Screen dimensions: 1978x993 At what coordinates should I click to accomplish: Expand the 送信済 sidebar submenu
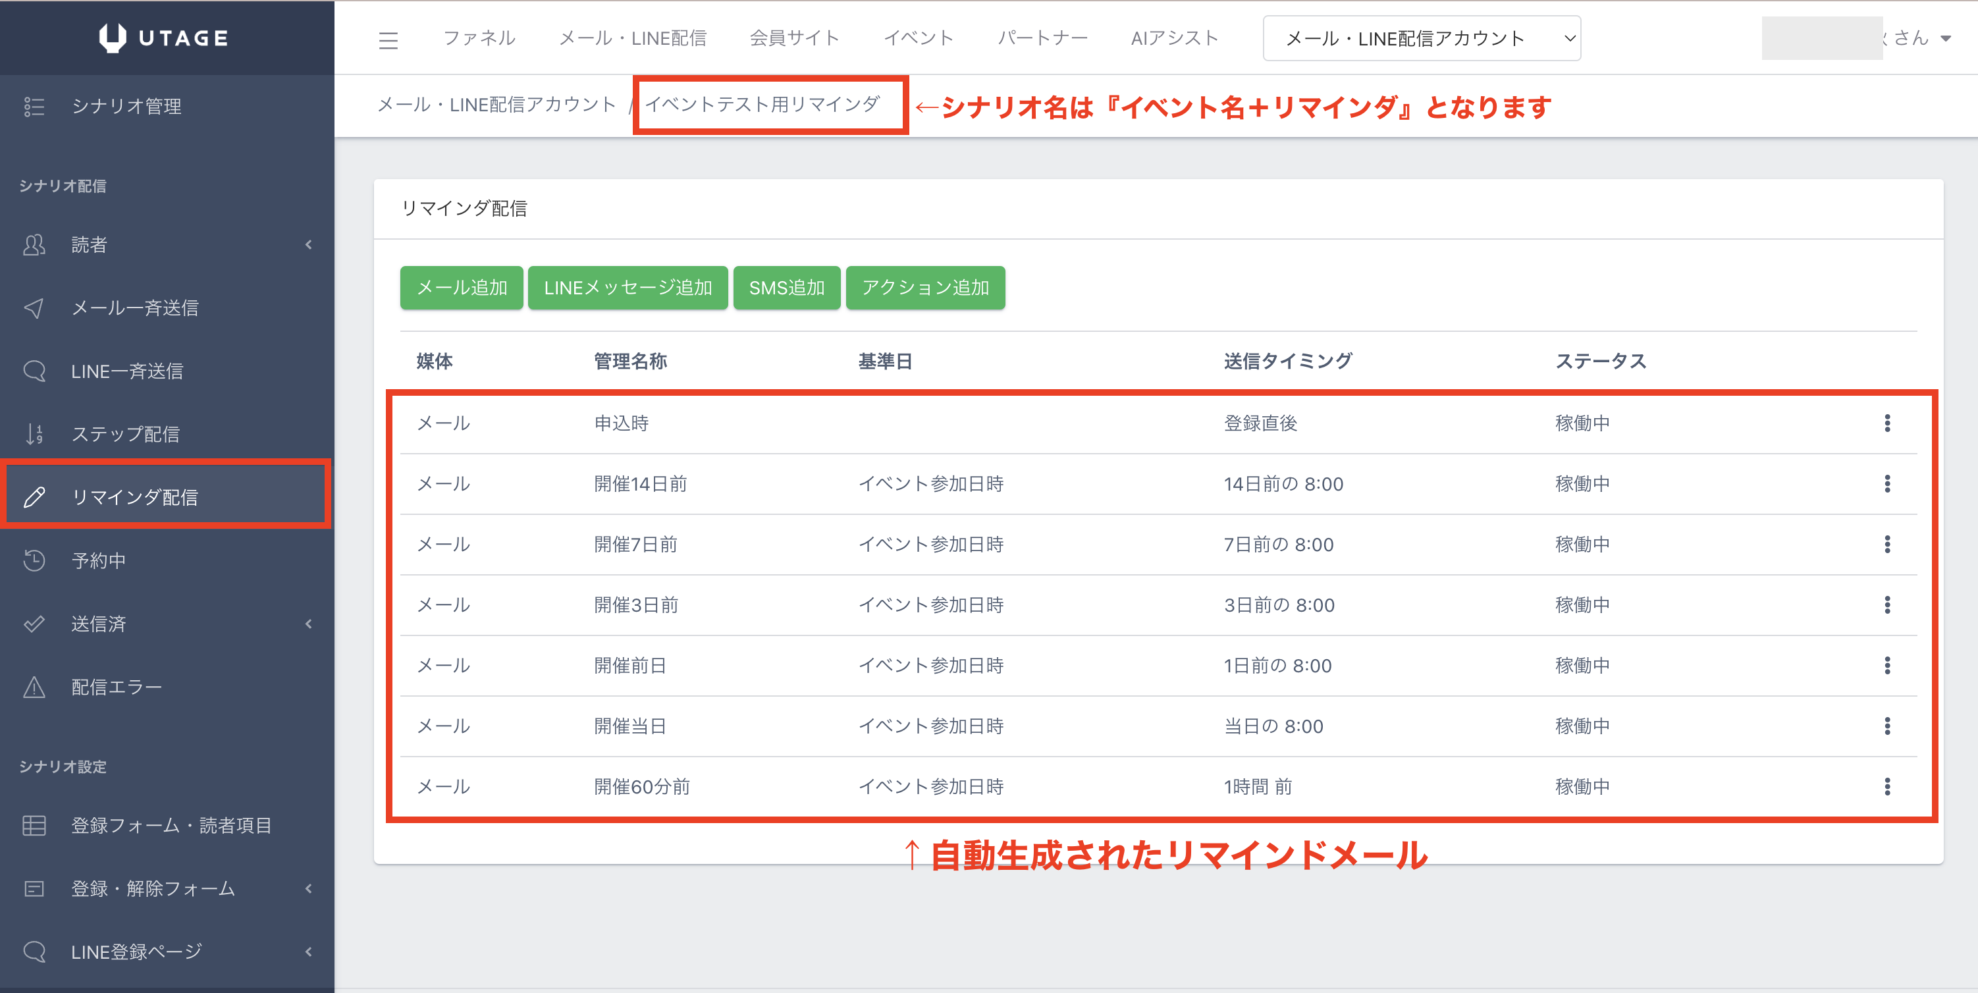coord(308,624)
